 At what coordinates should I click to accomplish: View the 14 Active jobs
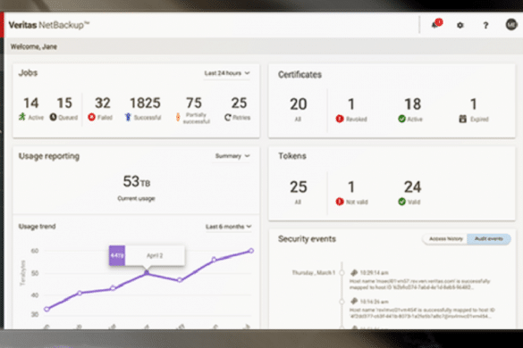coord(31,103)
